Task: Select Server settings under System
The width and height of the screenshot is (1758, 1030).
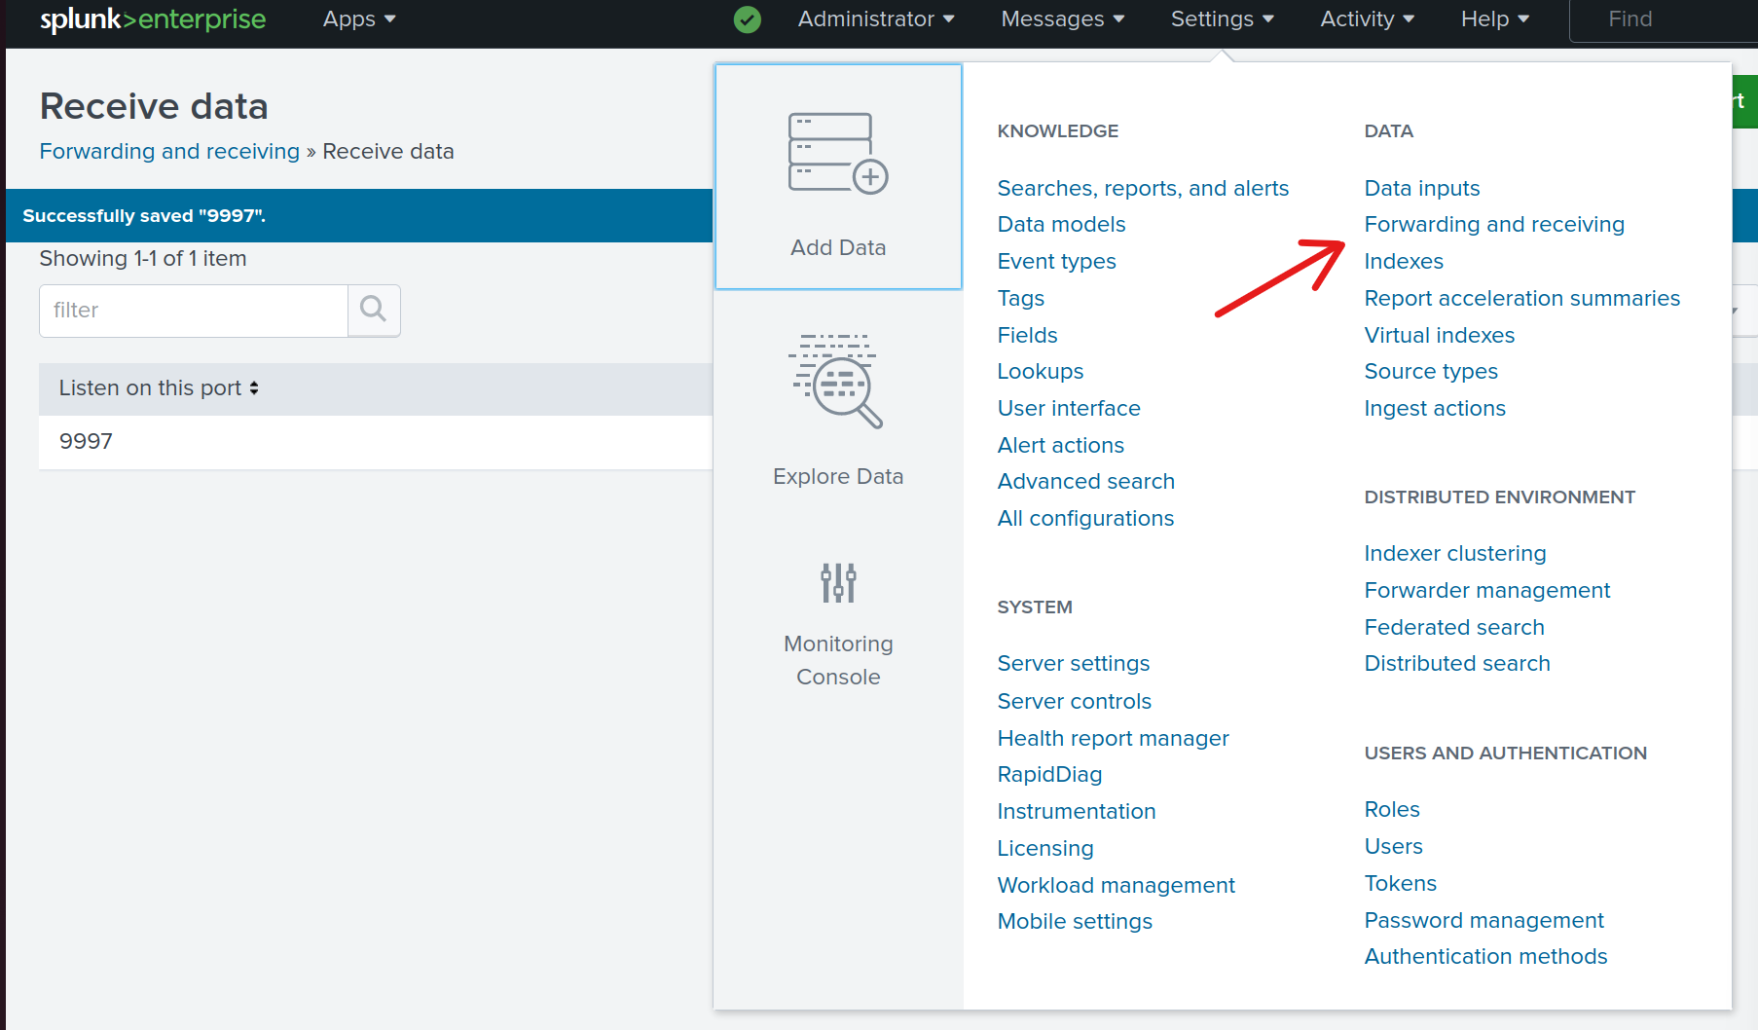Action: (1073, 664)
